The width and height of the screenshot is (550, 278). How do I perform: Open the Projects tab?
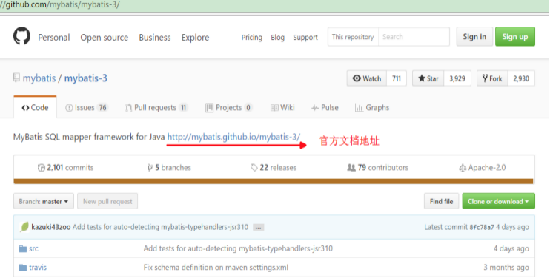[229, 108]
